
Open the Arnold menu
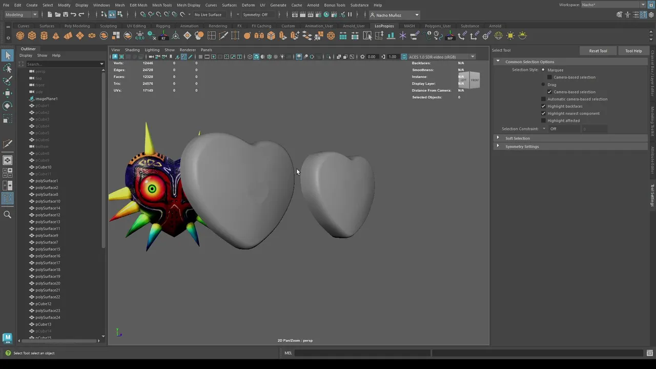click(313, 5)
